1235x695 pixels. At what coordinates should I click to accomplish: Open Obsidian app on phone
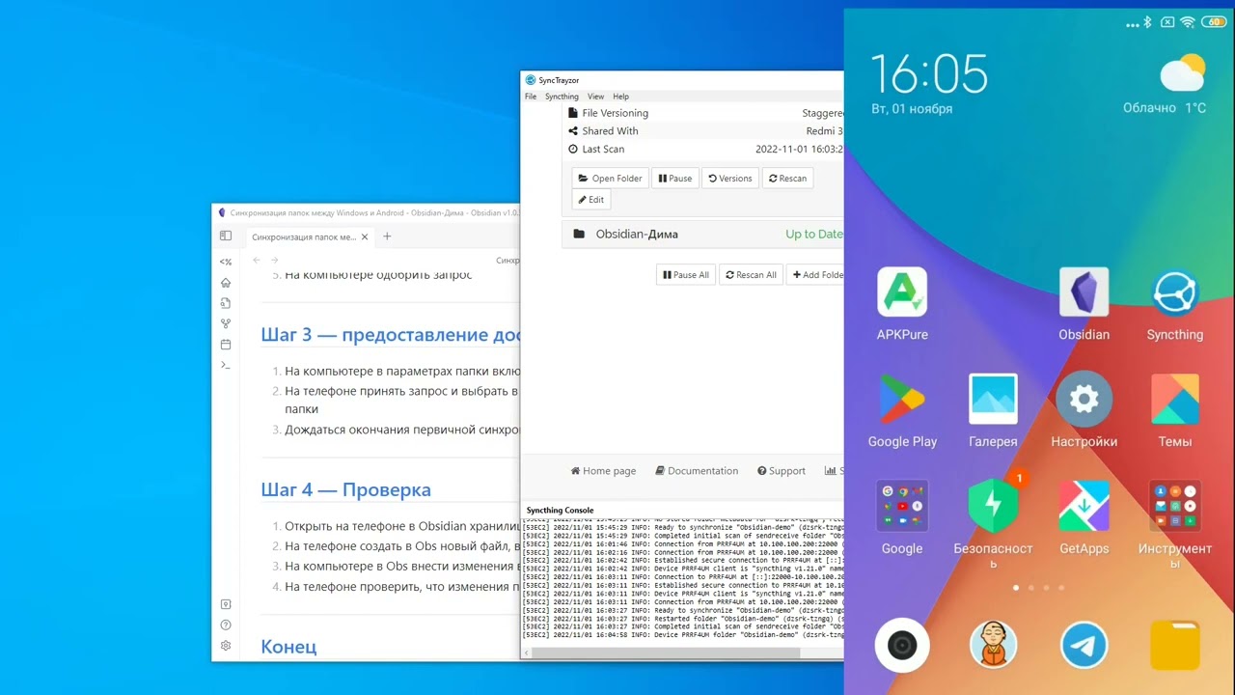(x=1084, y=303)
